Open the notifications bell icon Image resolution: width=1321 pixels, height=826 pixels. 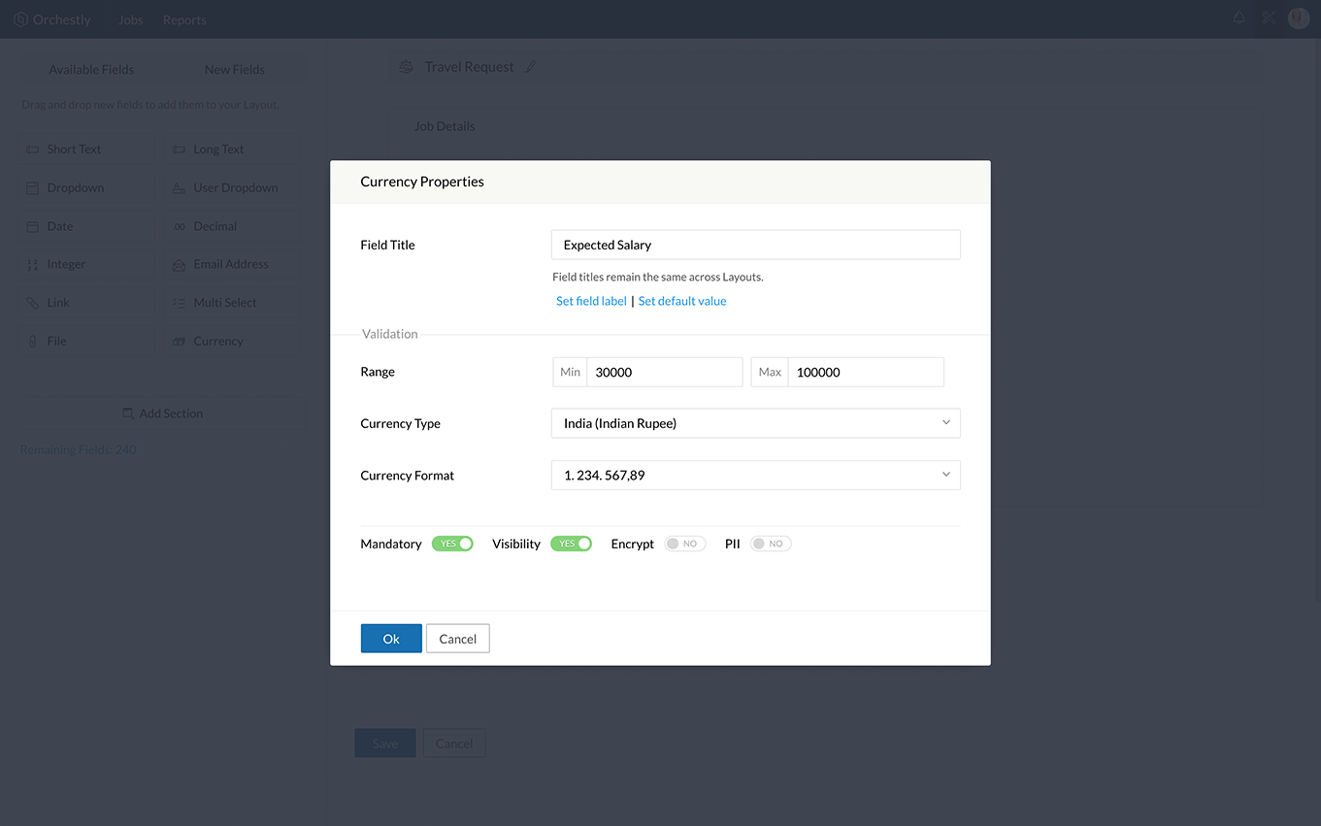(x=1239, y=18)
